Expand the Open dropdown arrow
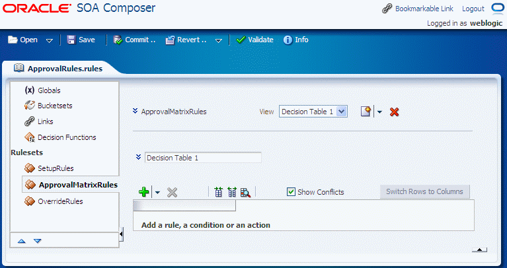The image size is (507, 268). 49,41
